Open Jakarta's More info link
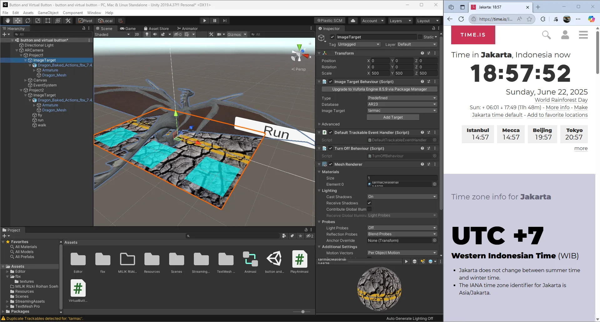The height and width of the screenshot is (322, 600). pos(558,107)
